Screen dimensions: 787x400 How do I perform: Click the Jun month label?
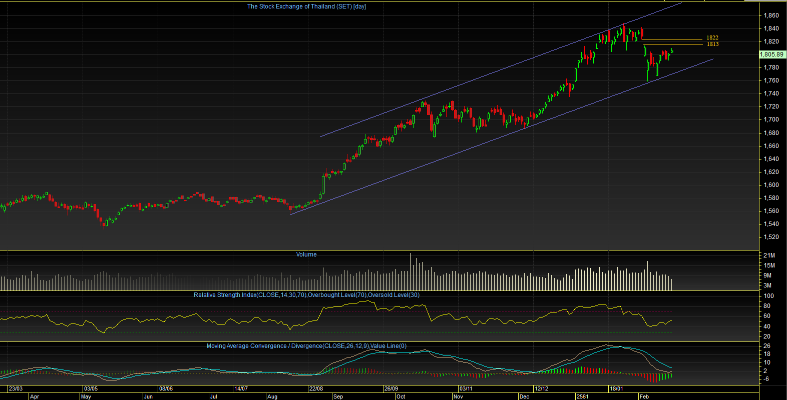(x=148, y=396)
